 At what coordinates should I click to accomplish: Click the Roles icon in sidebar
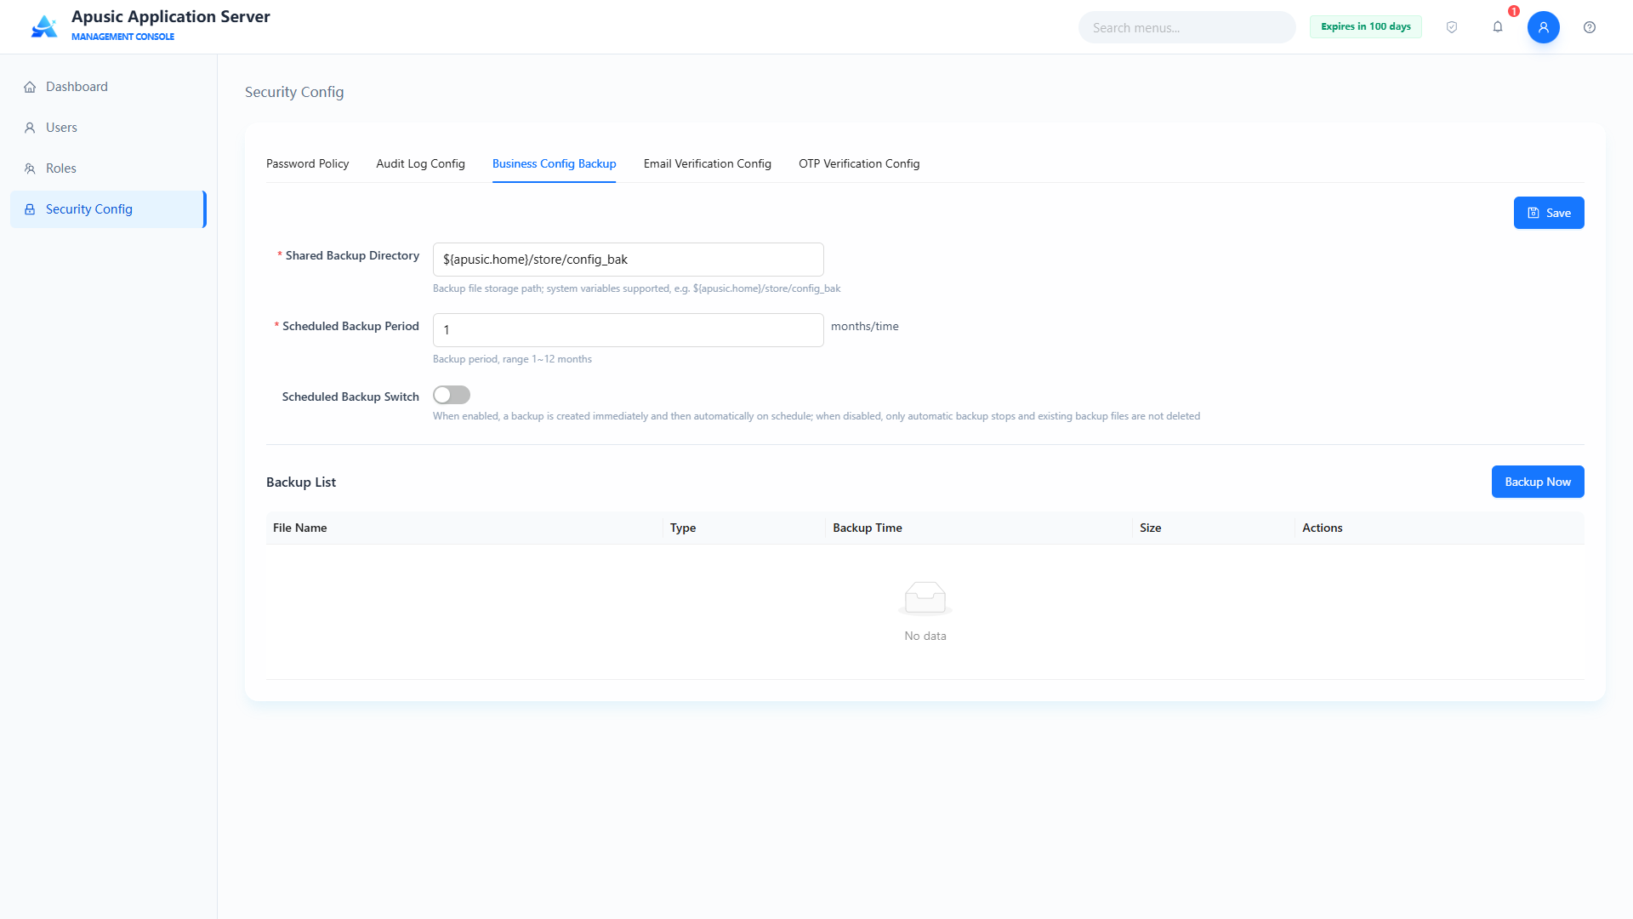[30, 168]
